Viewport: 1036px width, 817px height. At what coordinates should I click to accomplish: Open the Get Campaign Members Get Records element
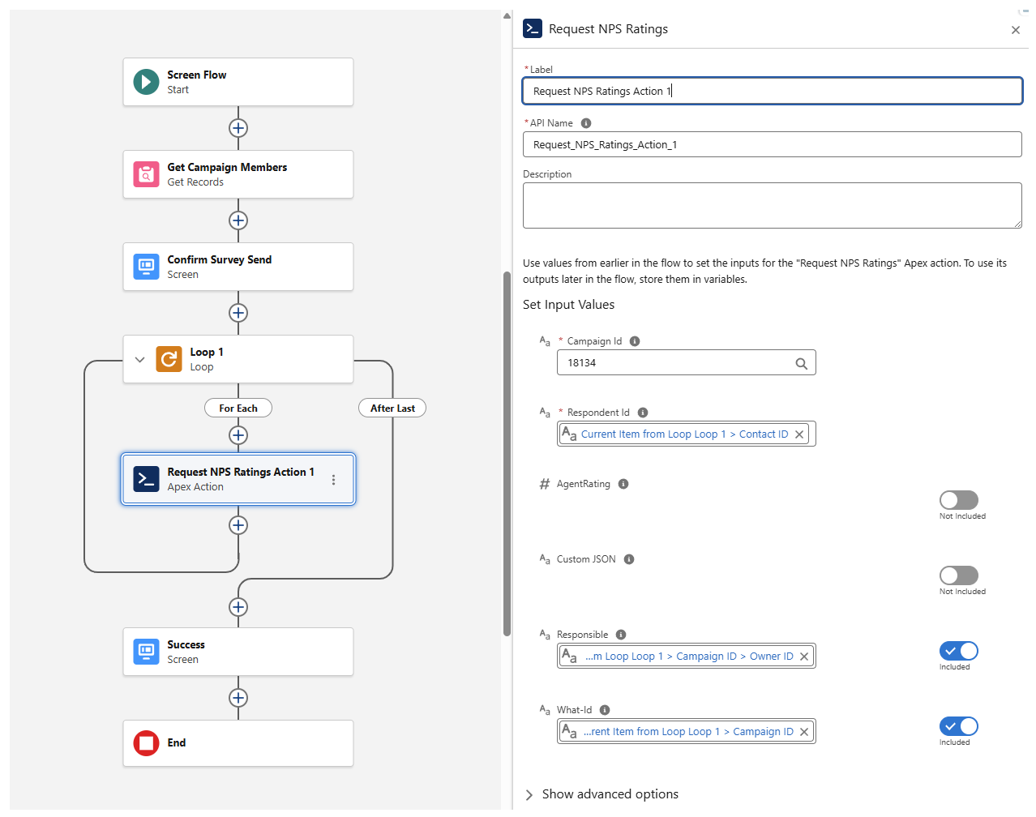click(x=238, y=174)
